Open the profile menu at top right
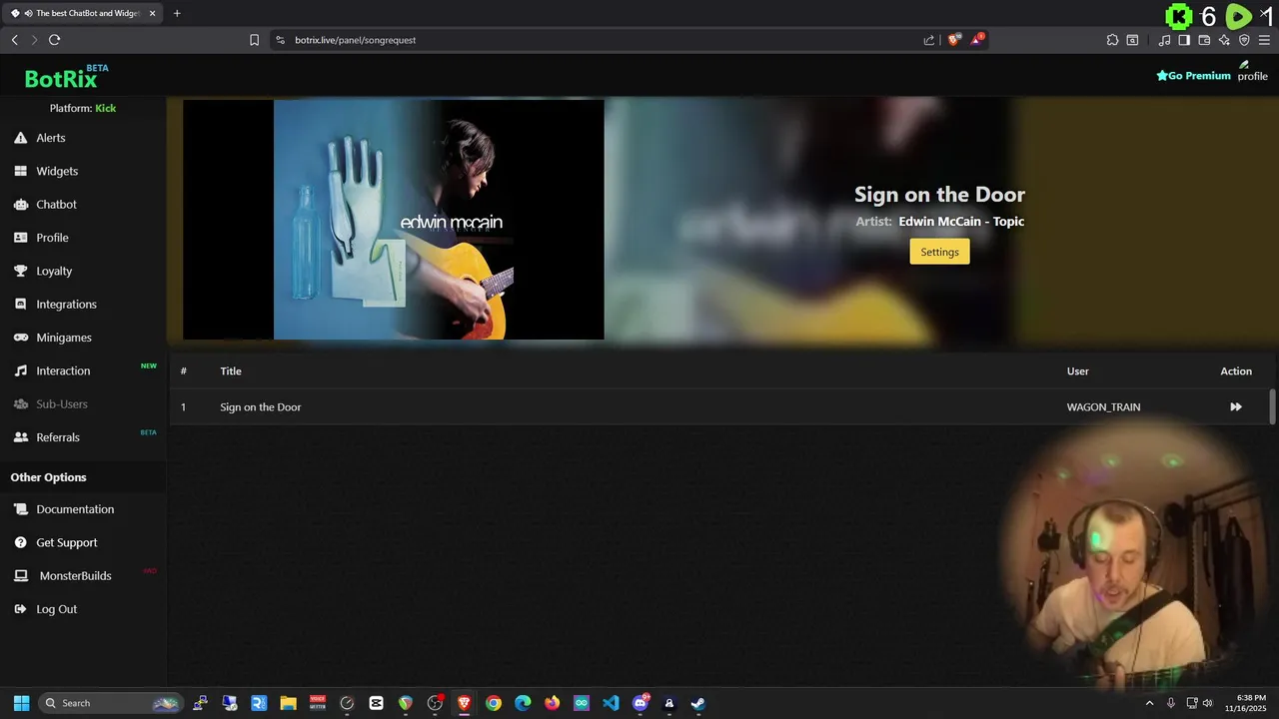Screen dimensions: 1279x719 [x=1252, y=71]
